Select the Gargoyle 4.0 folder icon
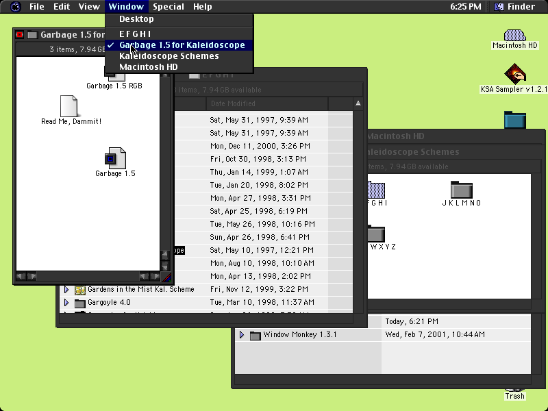The width and height of the screenshot is (548, 411). (x=80, y=303)
